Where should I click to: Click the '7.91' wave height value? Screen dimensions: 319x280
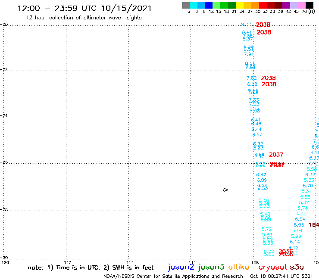click(x=249, y=54)
